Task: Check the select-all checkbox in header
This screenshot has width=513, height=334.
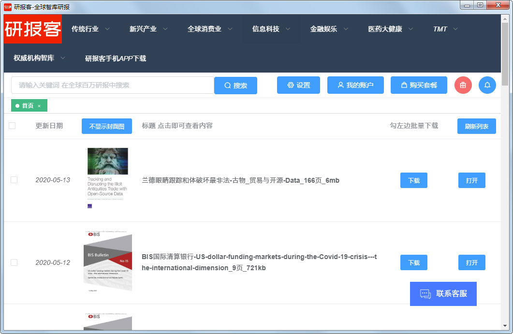Action: click(x=12, y=126)
